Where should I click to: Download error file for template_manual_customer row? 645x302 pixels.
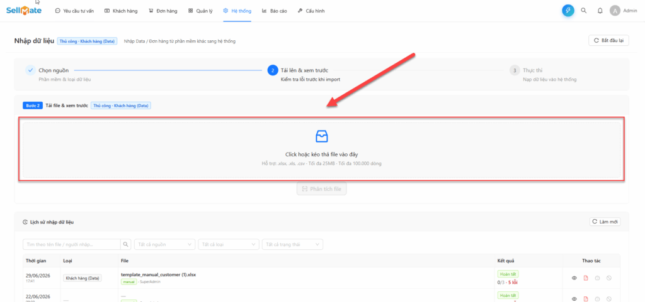(586, 278)
